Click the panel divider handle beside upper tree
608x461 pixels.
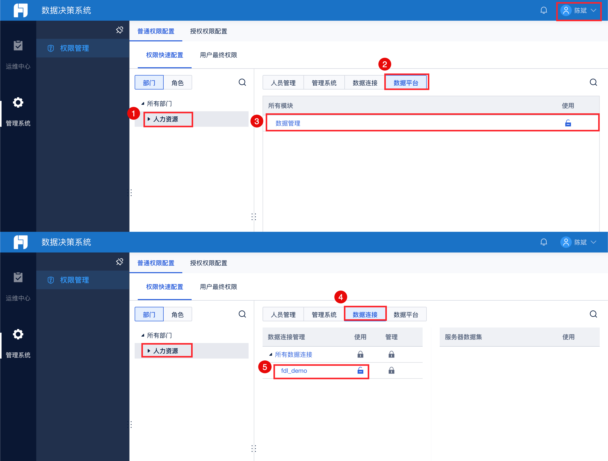pyautogui.click(x=254, y=217)
